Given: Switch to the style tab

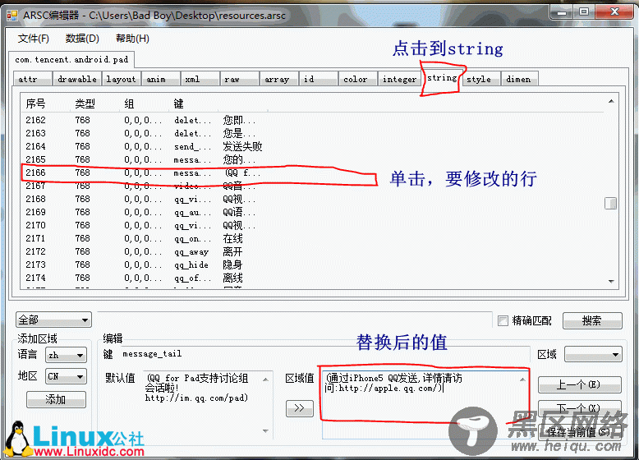Looking at the screenshot, I should pyautogui.click(x=480, y=79).
